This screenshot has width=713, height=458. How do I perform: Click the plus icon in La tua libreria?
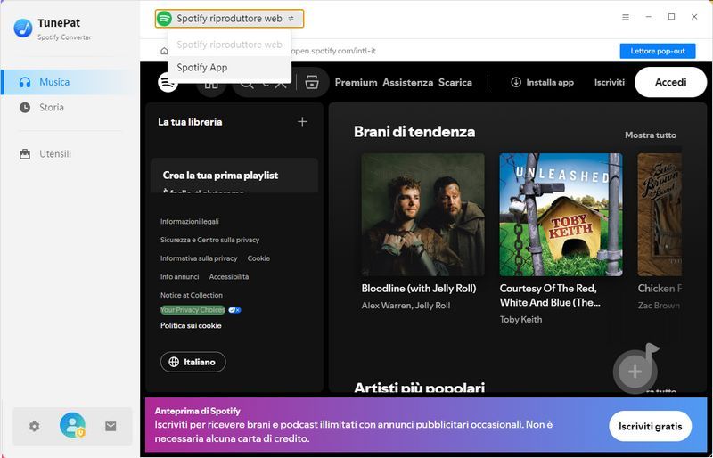302,122
